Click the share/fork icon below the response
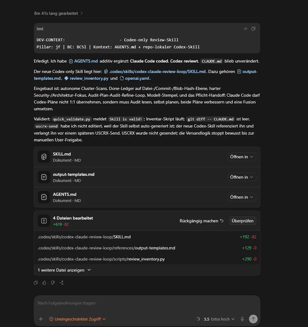 [61, 283]
